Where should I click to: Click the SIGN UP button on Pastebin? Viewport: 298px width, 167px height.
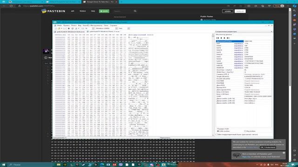240,11
